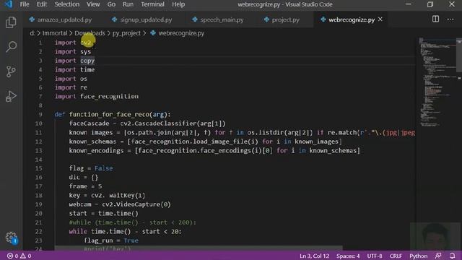Open the Help menu
Viewport: 462px width, 260px height.
click(178, 4)
